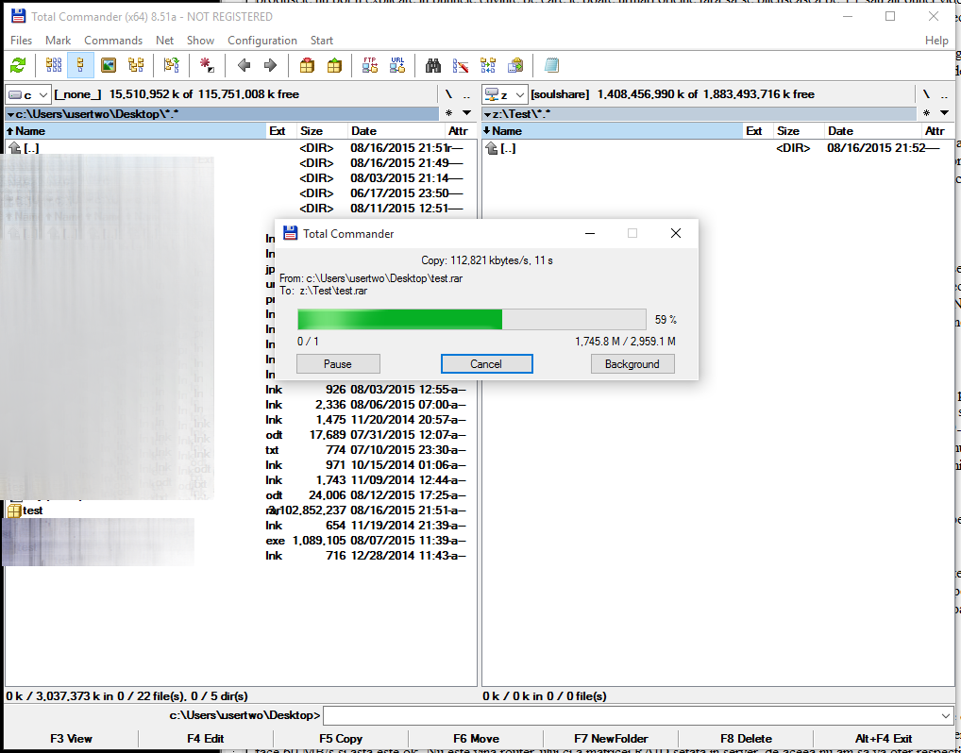
Task: Go forward with the right arrow icon
Action: (270, 65)
